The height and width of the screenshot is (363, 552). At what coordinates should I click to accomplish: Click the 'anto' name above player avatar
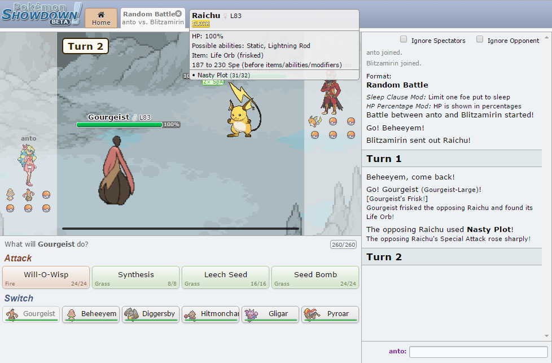[x=29, y=138]
